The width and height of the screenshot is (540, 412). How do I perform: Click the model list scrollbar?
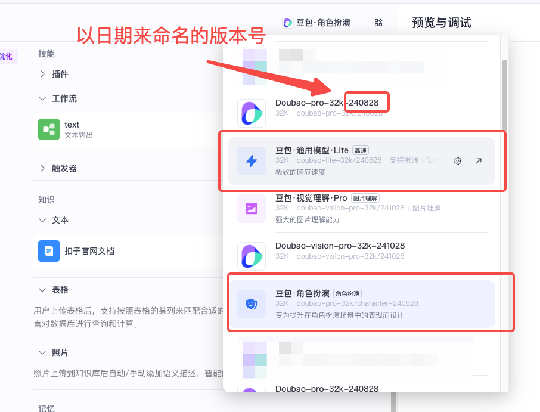point(504,95)
